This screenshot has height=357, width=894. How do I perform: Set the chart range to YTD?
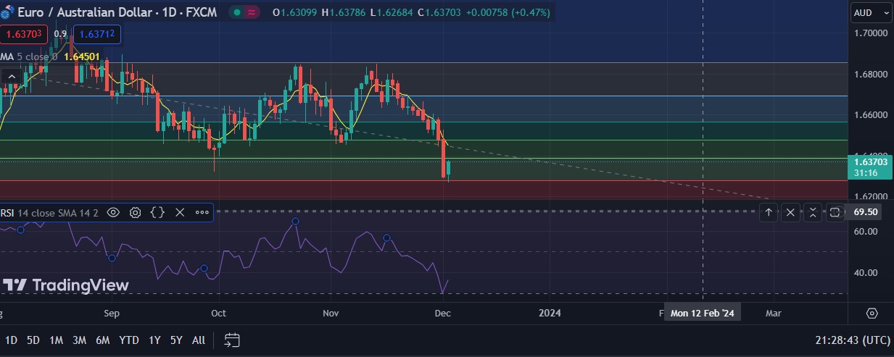tap(129, 340)
